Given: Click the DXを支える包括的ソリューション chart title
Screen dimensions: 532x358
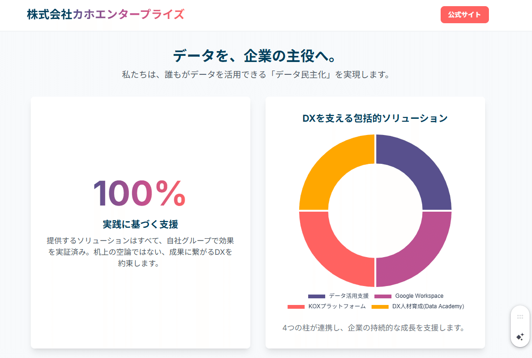Looking at the screenshot, I should [x=375, y=118].
